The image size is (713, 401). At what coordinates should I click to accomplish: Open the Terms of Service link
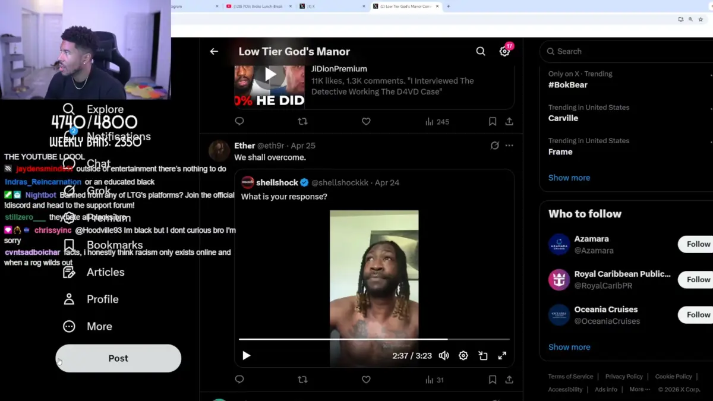(x=570, y=377)
